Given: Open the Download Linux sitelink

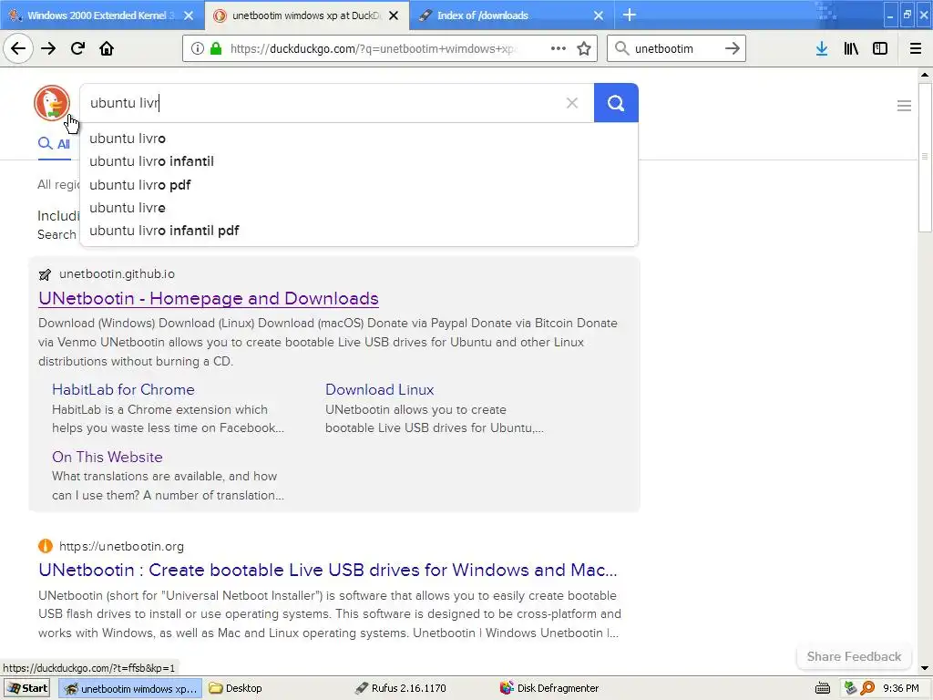Looking at the screenshot, I should click(x=380, y=389).
